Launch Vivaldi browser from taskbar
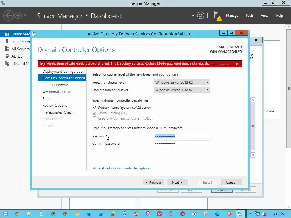Viewport: 291px width, 218px height. 159,214
